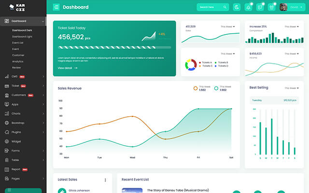Click the Charts icon in sidebar

[x=6, y=113]
